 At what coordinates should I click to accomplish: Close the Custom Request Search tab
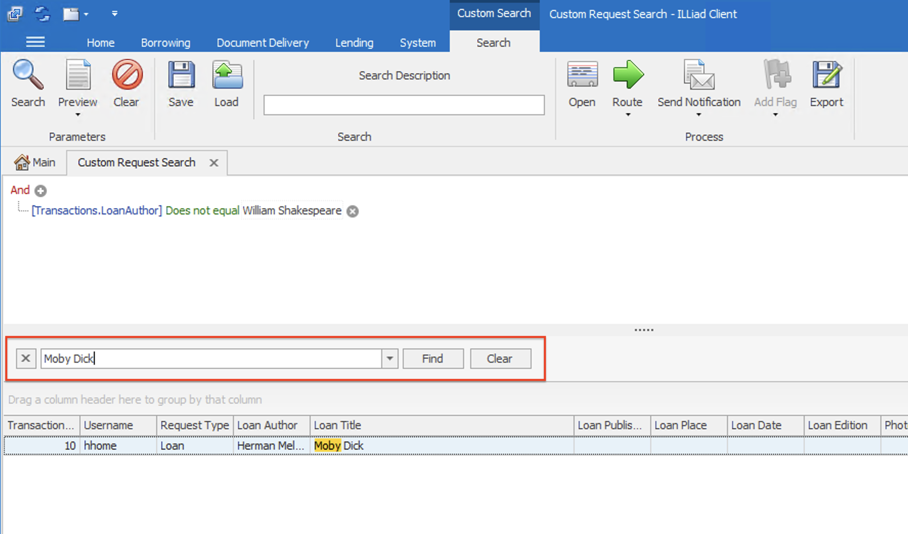point(214,163)
